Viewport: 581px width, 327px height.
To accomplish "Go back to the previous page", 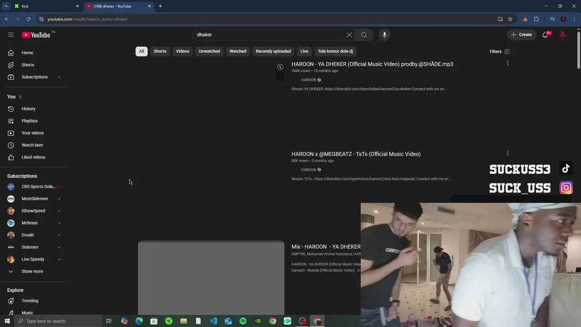I will 6,19.
